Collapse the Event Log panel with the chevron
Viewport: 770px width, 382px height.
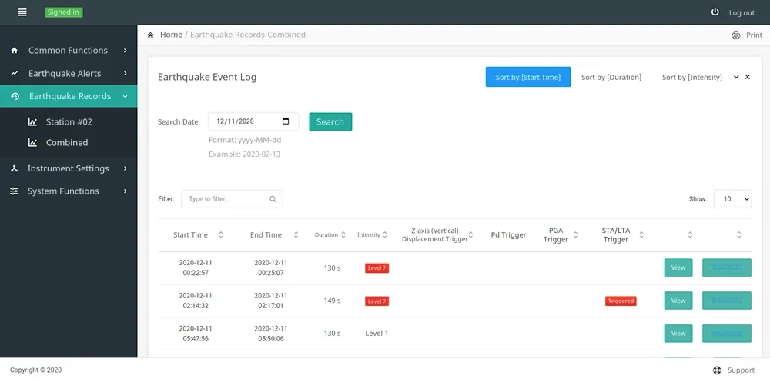(736, 77)
